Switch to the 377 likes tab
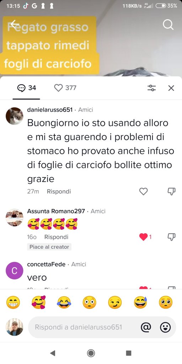The image size is (182, 364). click(65, 88)
